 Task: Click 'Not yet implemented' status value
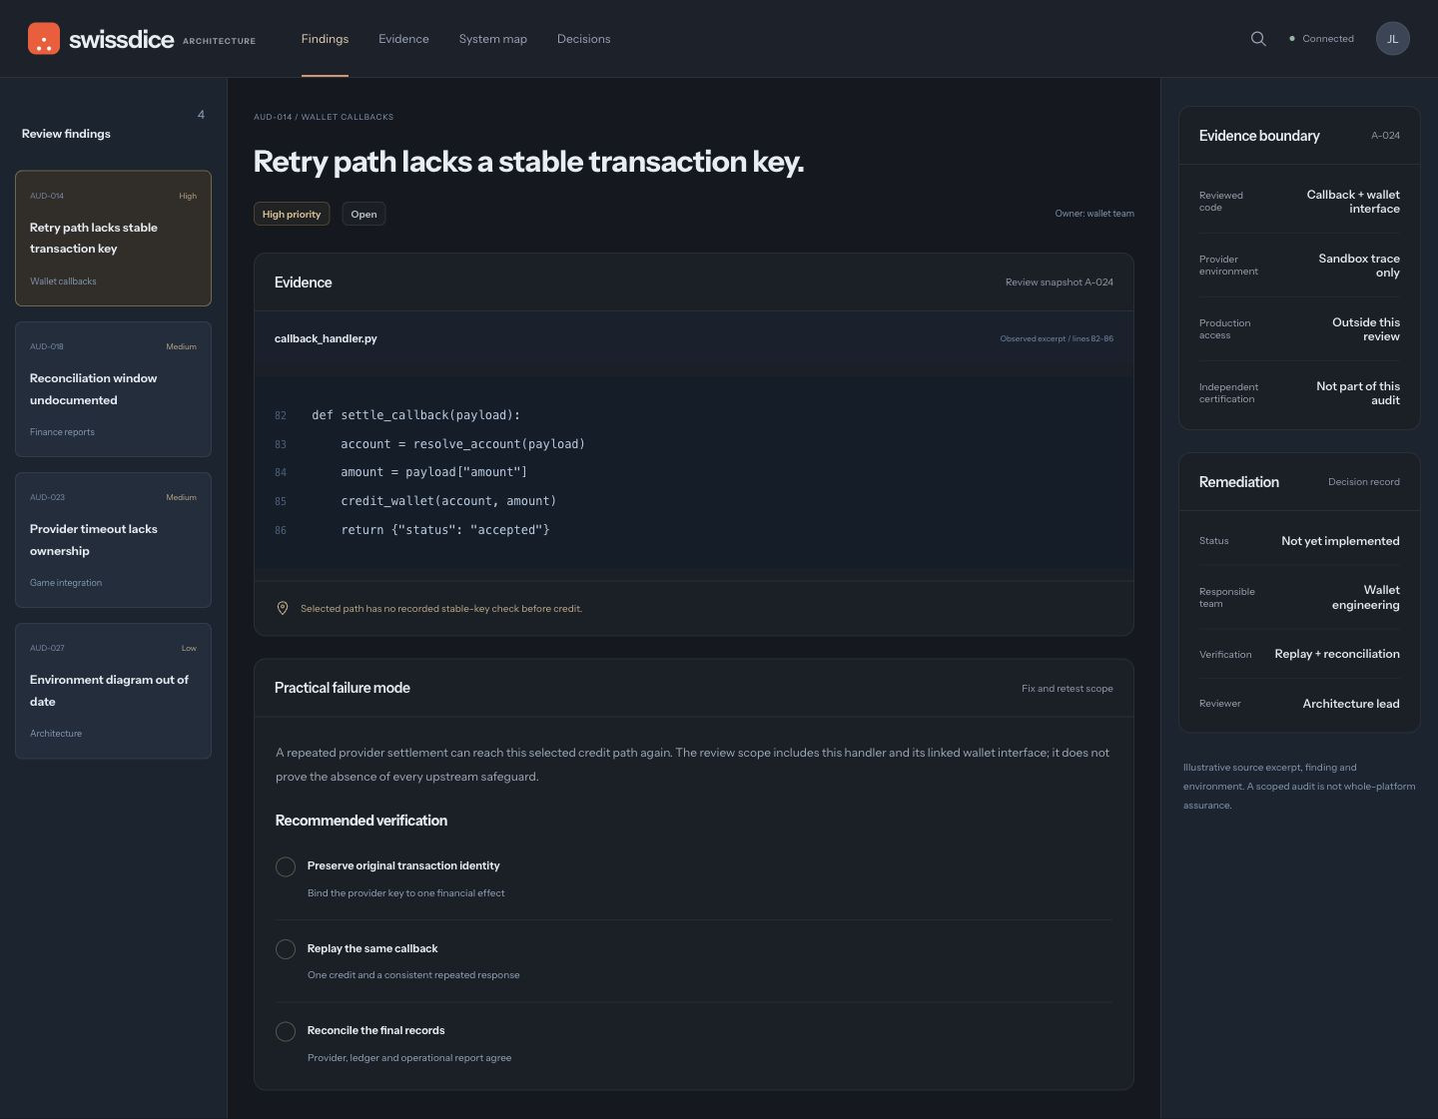tap(1340, 541)
